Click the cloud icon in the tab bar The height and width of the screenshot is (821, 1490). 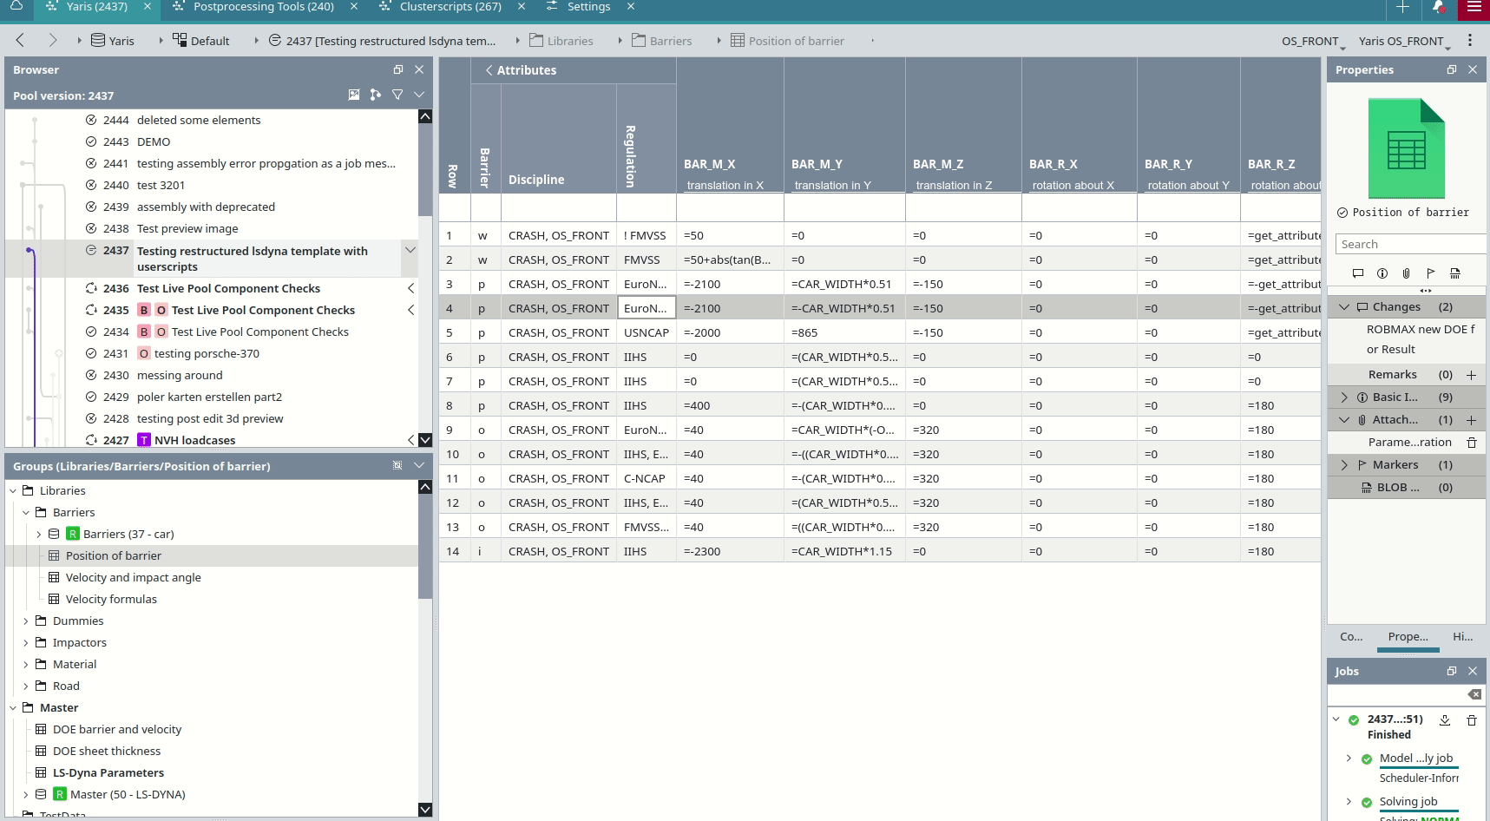coord(16,6)
